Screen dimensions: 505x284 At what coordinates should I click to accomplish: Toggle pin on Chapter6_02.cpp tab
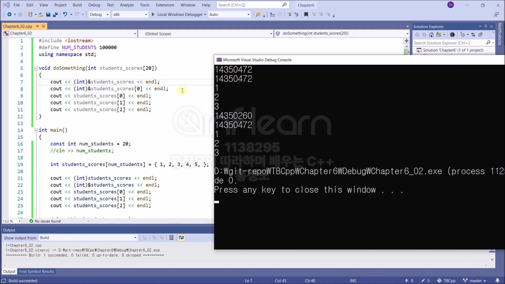coord(37,26)
